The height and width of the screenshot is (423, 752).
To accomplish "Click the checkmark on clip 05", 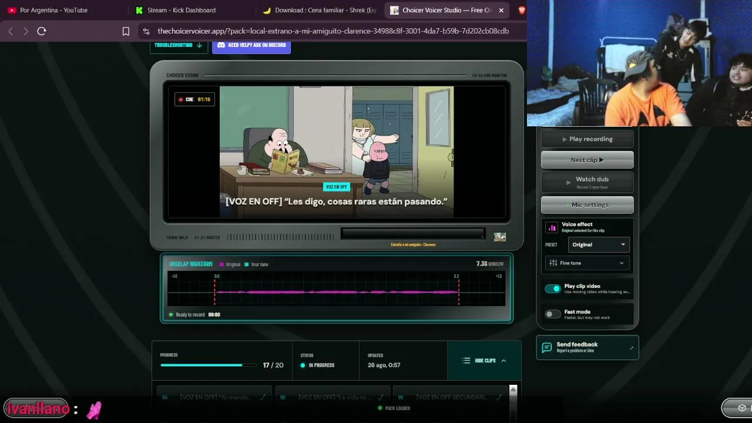I will [x=381, y=397].
